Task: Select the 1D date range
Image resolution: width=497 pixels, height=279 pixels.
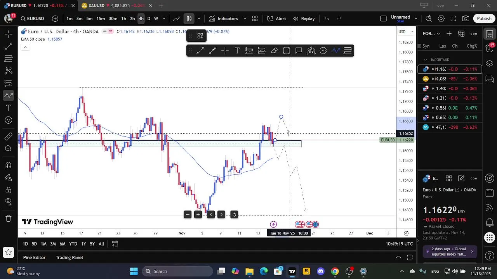Action: point(25,244)
